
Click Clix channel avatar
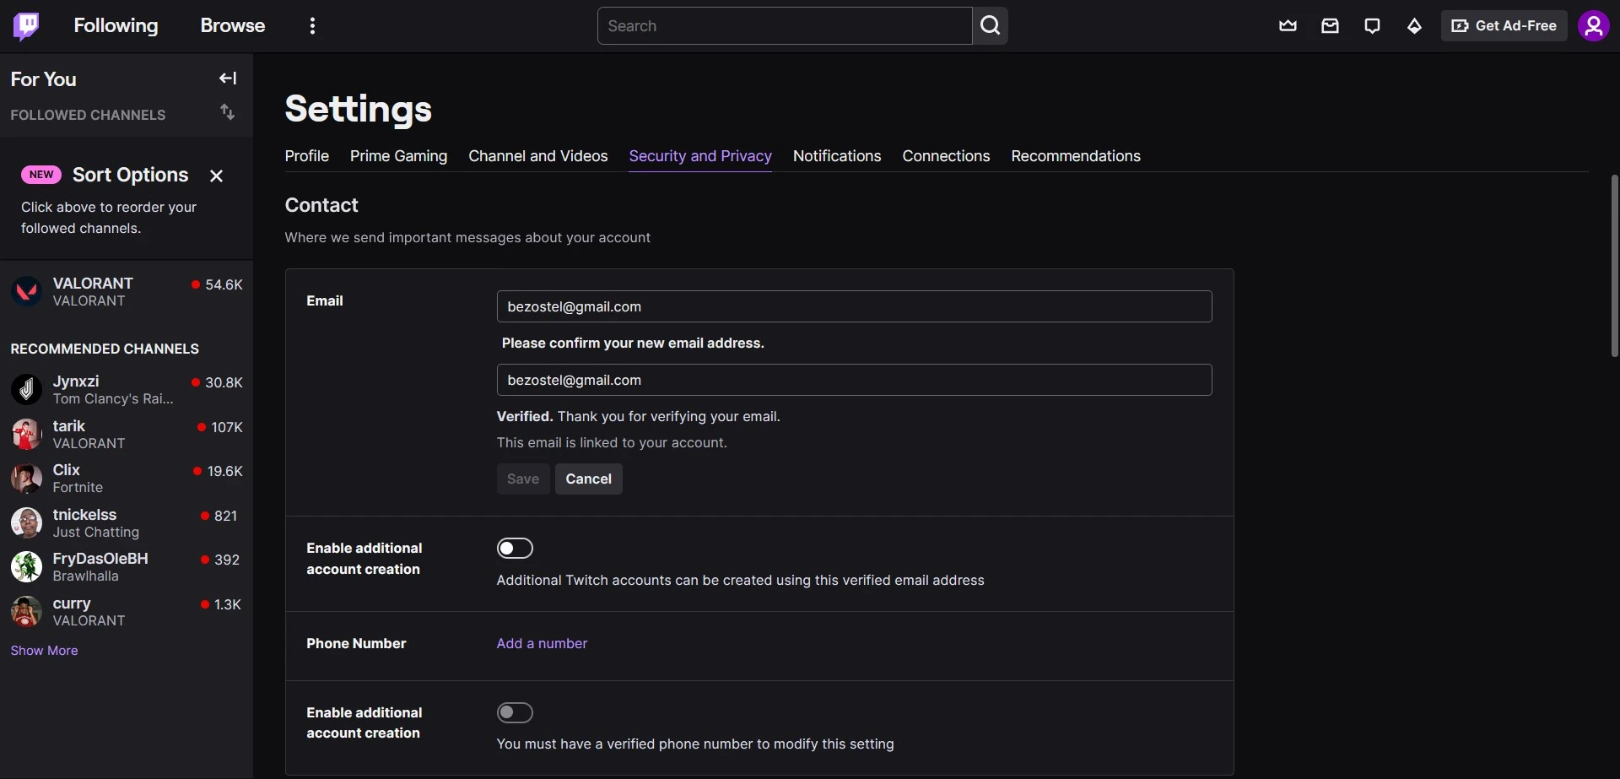point(26,479)
